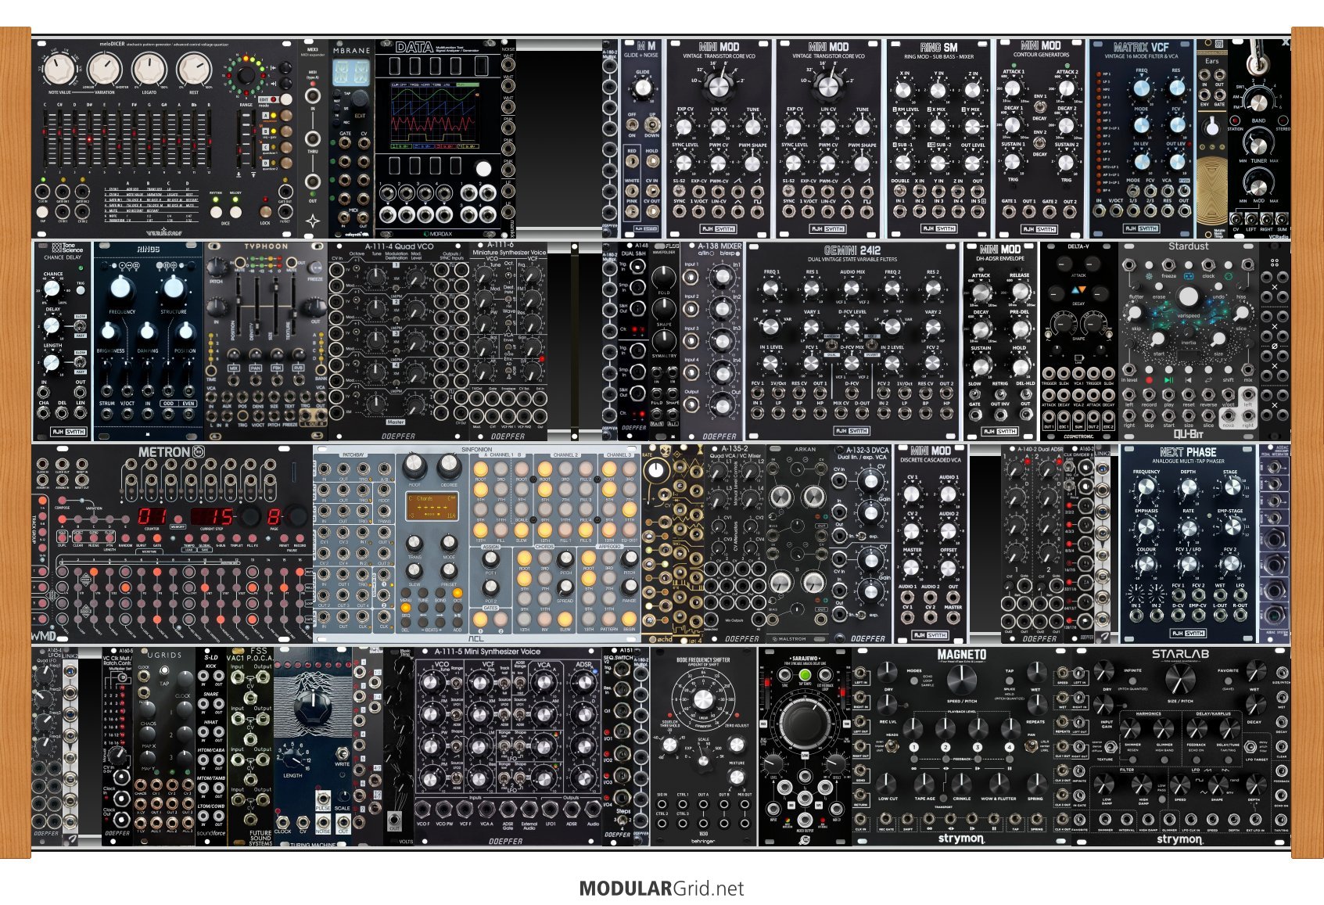Click the Stardust varispeed knob
The height and width of the screenshot is (905, 1324).
point(1188,297)
